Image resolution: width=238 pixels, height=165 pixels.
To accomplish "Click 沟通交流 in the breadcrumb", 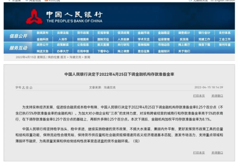I will (x=75, y=57).
